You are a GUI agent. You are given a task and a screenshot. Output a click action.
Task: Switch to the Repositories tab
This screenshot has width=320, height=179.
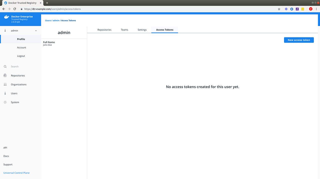coord(104,30)
